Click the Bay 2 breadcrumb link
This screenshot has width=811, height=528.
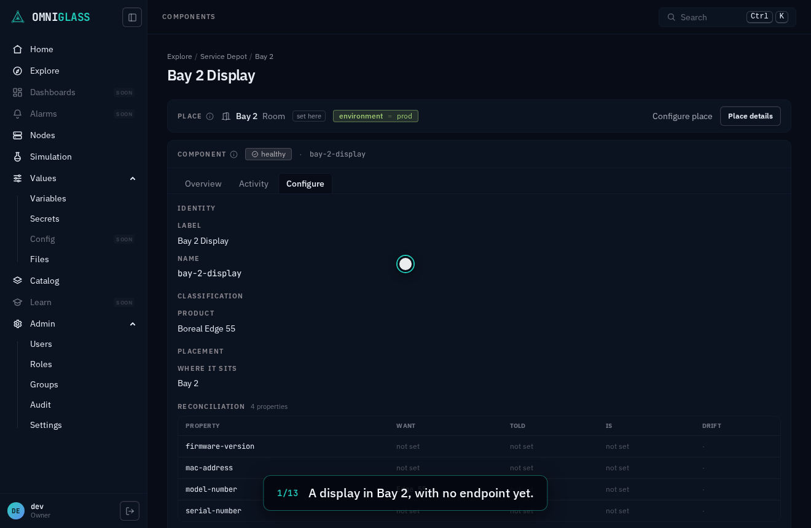click(264, 56)
